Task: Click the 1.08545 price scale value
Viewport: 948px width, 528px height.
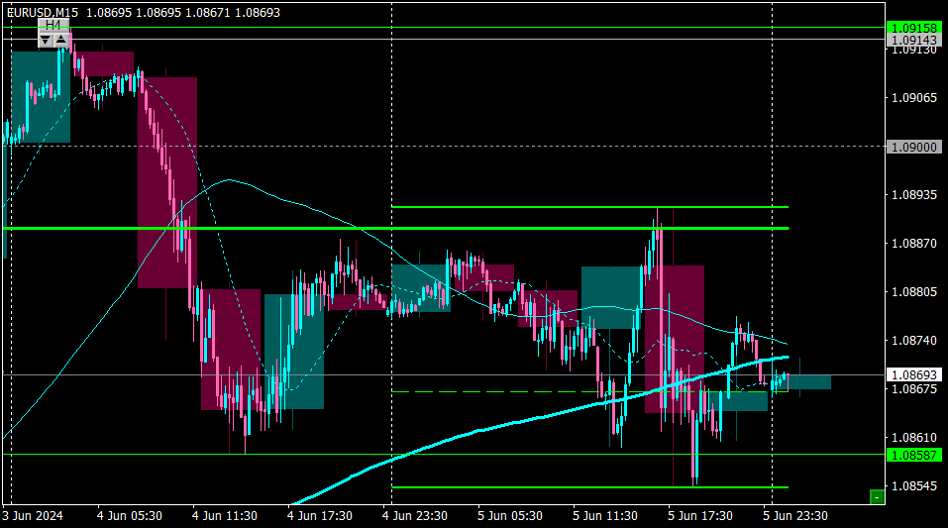Action: tap(914, 485)
